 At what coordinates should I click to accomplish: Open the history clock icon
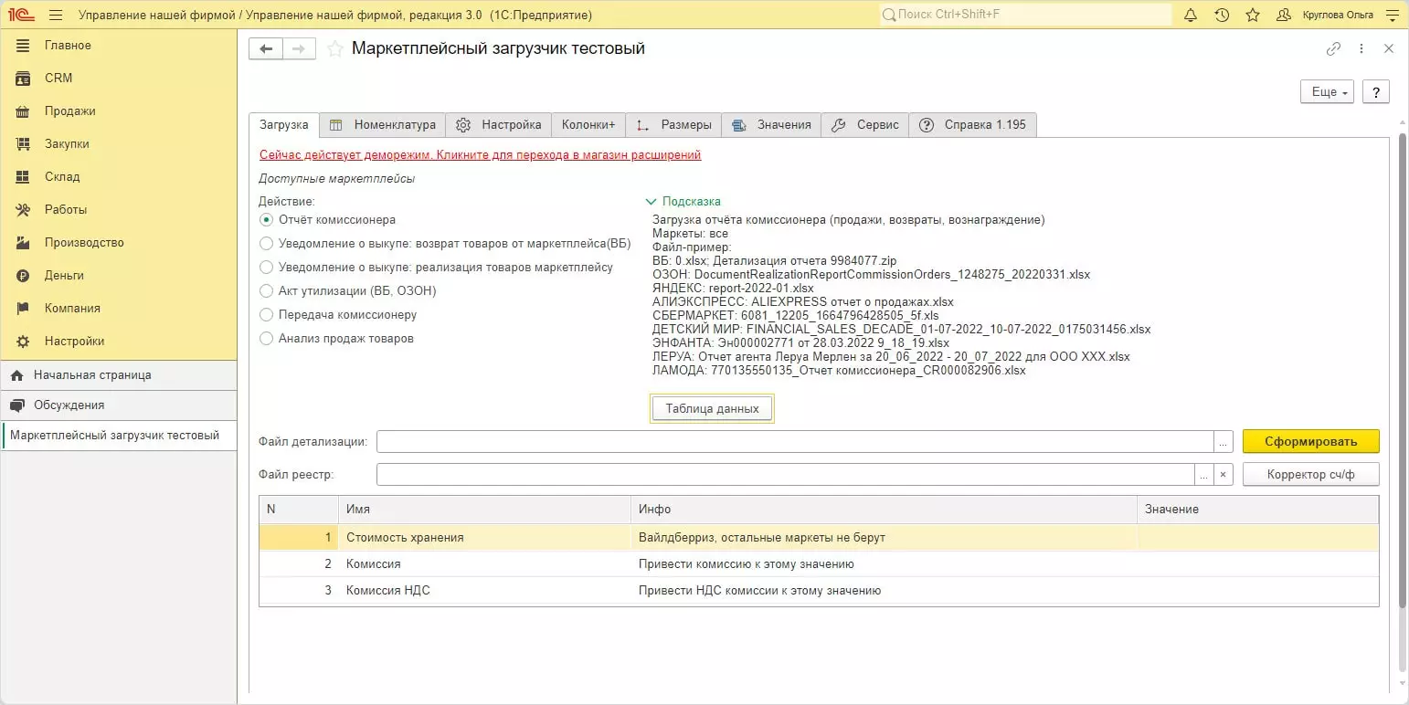pyautogui.click(x=1222, y=16)
